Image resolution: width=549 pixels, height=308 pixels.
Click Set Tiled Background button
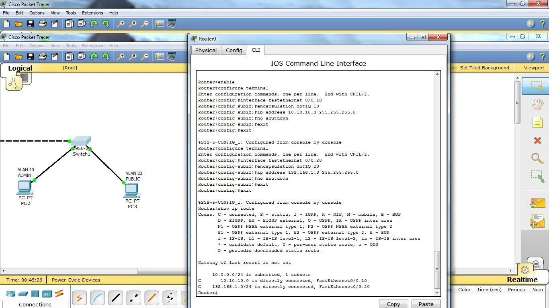point(484,68)
